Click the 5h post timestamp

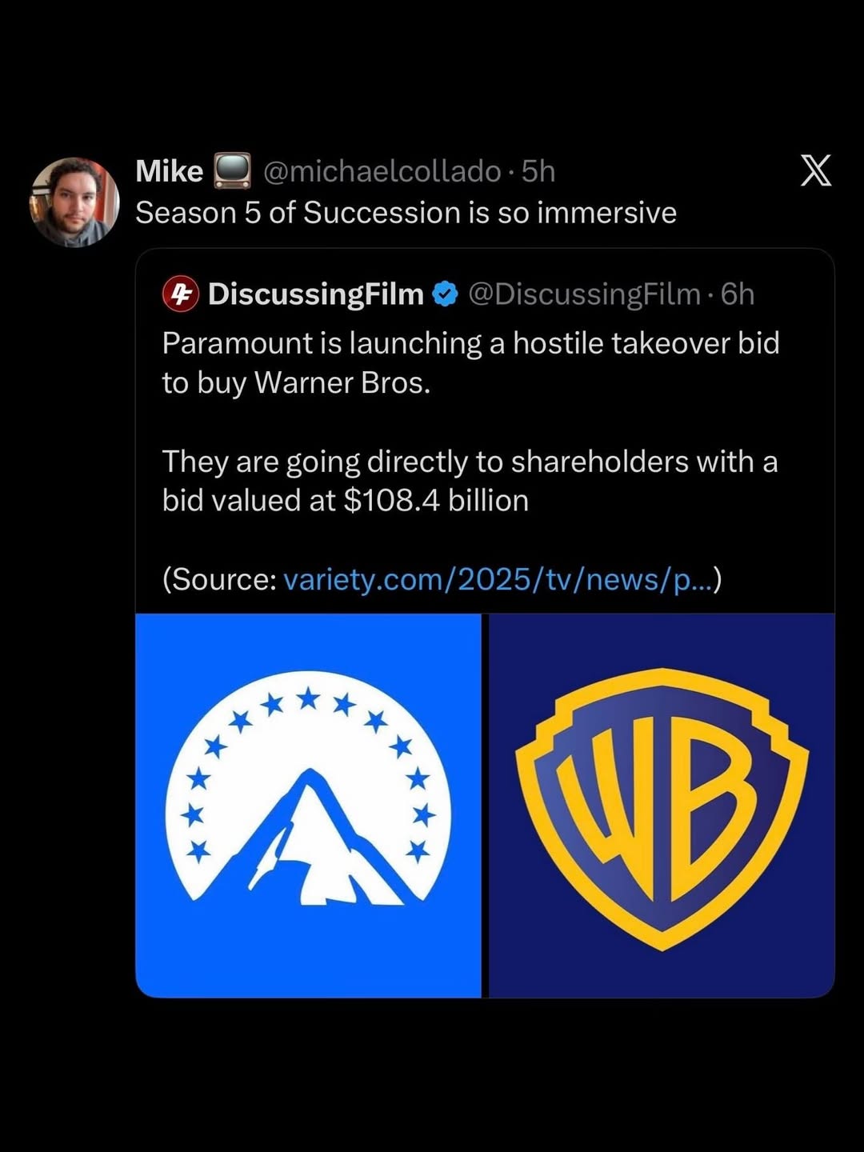(x=538, y=171)
